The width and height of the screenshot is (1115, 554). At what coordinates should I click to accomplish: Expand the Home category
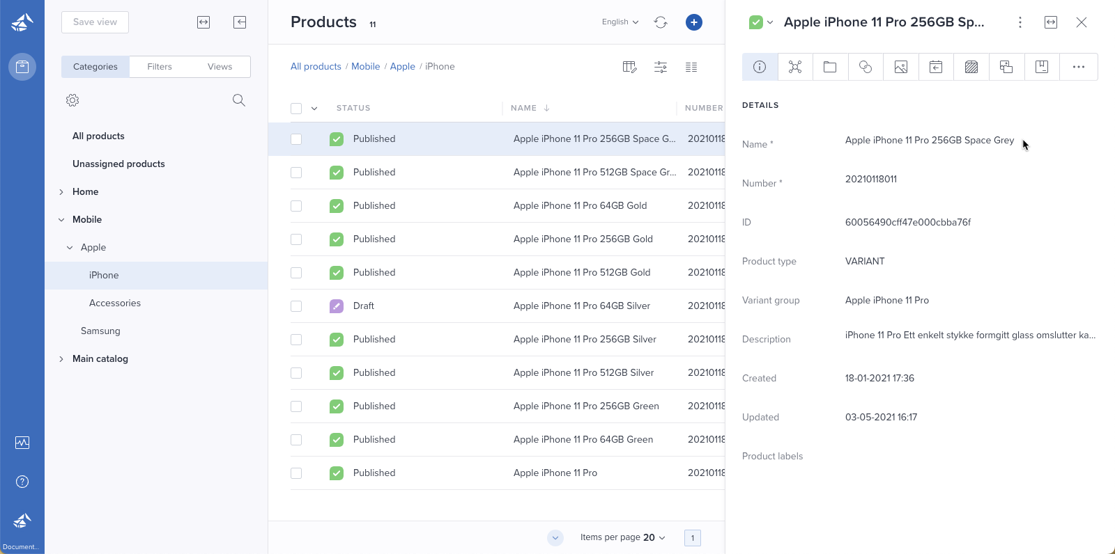click(x=61, y=192)
